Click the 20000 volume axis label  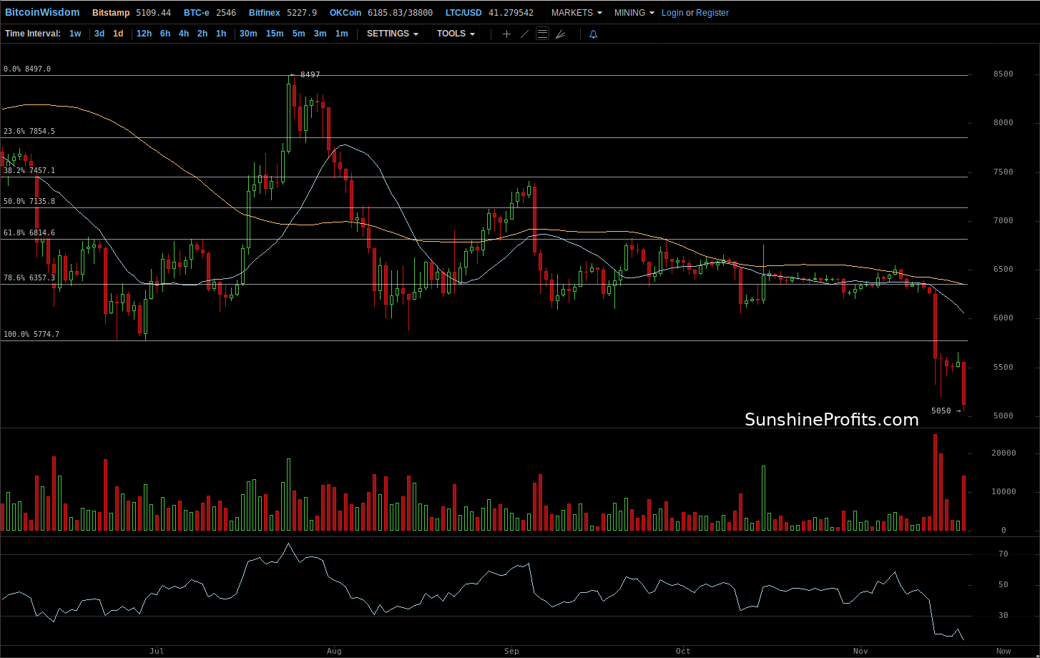click(x=1004, y=453)
